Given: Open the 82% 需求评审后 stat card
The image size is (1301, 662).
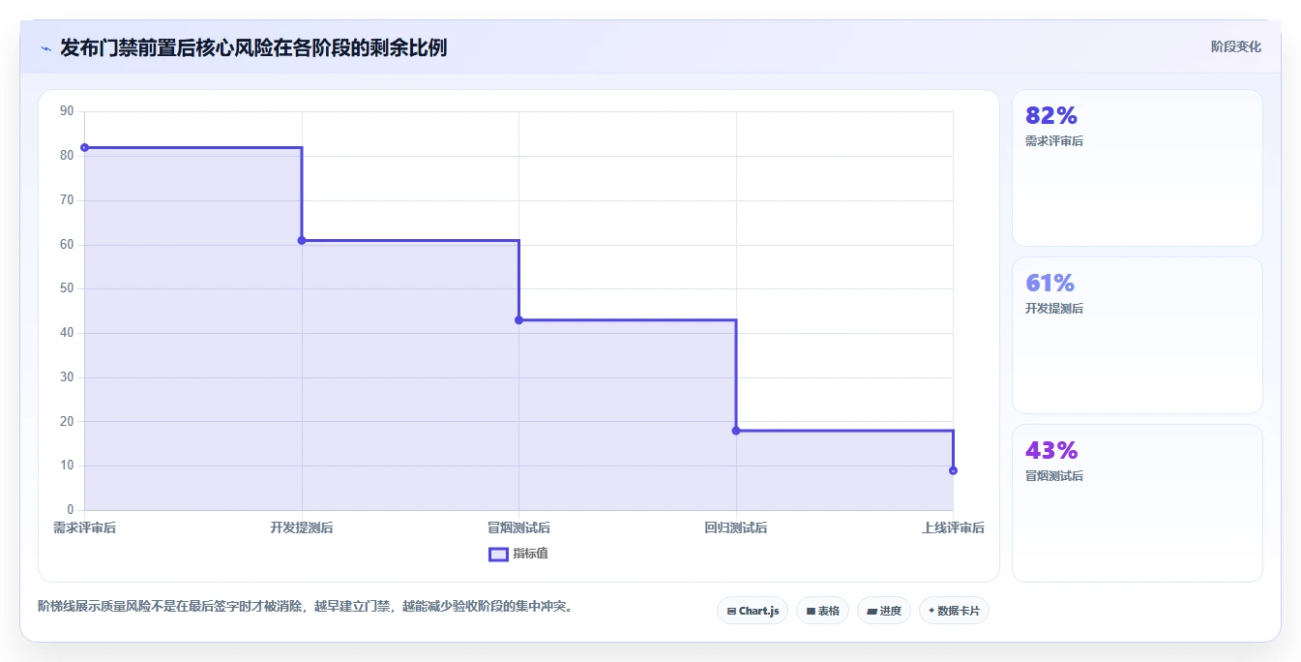Looking at the screenshot, I should (x=1138, y=168).
